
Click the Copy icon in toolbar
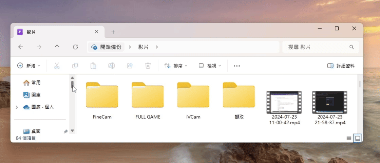(x=75, y=66)
